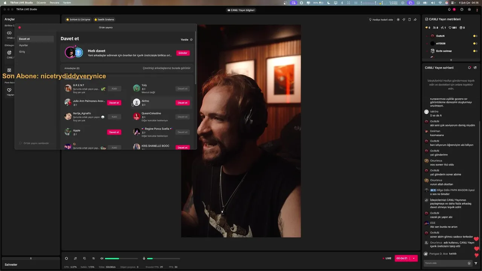Viewport: 482px width, 271px height.
Task: Switch to portrait phone orientation icon
Action: coord(409,20)
